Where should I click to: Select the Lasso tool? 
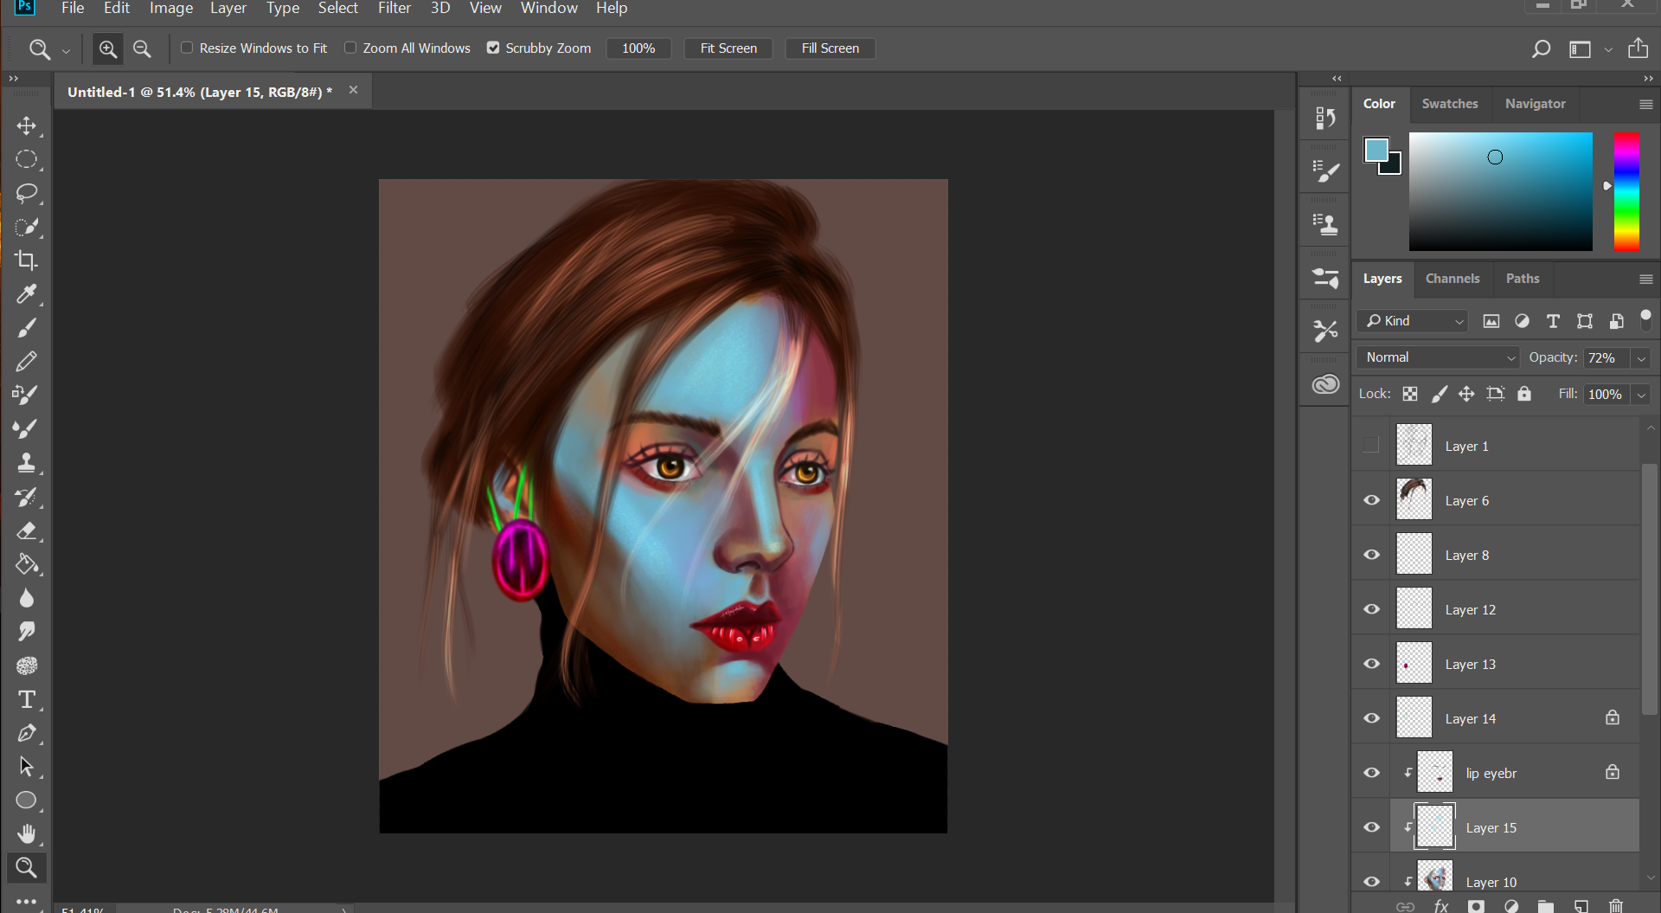27,193
